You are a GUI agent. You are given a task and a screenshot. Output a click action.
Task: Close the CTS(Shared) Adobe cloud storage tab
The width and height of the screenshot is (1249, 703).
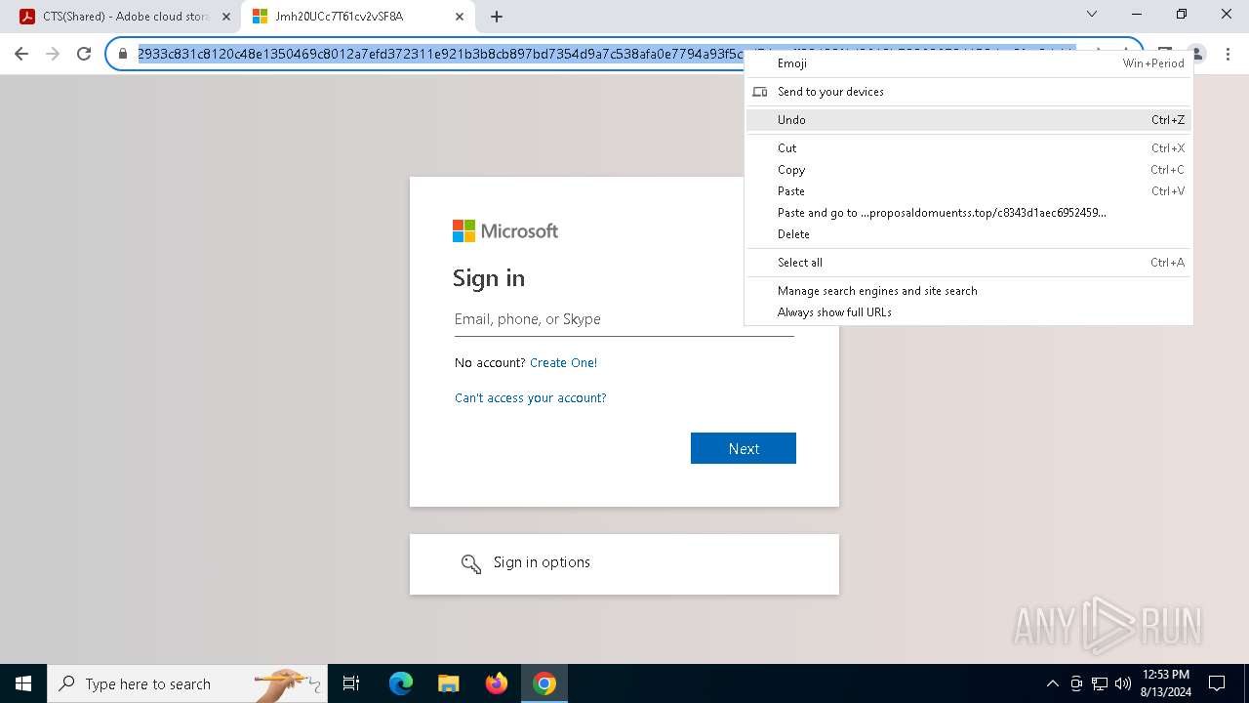226,17
